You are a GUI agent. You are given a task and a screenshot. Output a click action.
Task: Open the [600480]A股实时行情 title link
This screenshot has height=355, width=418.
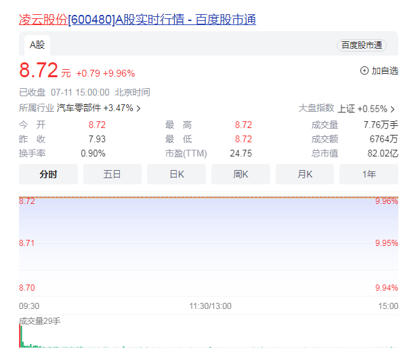point(161,20)
